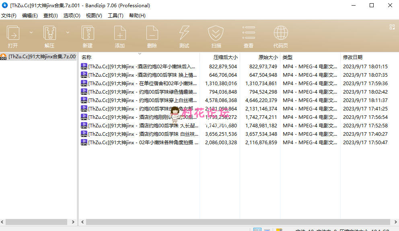Image resolution: width=399 pixels, height=231 pixels.
Task: Select the 7z.001 archive node in tree
Action: 39,56
